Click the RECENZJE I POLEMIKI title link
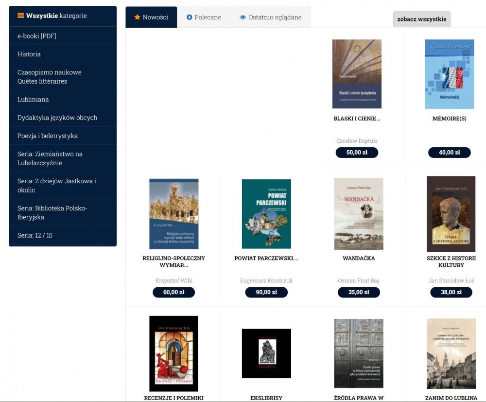Screen dimensions: 486x402 174,398
